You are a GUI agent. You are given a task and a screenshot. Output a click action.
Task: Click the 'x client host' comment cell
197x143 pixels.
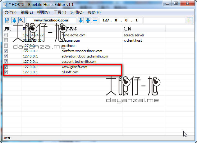133,40
